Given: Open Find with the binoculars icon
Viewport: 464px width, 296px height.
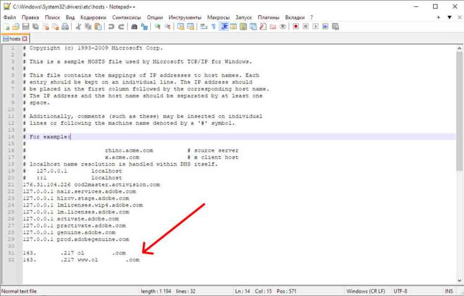Looking at the screenshot, I should coord(134,27).
